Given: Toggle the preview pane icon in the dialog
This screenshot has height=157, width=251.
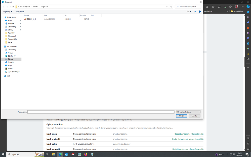Looking at the screenshot, I should 195,12.
